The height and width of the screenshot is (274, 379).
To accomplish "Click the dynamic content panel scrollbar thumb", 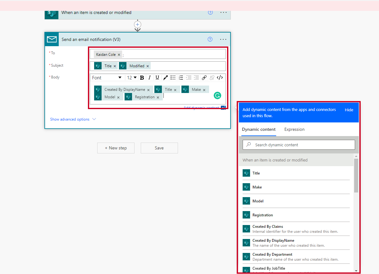I will point(356,175).
